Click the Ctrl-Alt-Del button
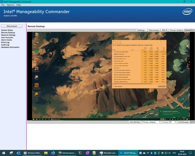Screen dimensions: 195x156 [135, 122]
